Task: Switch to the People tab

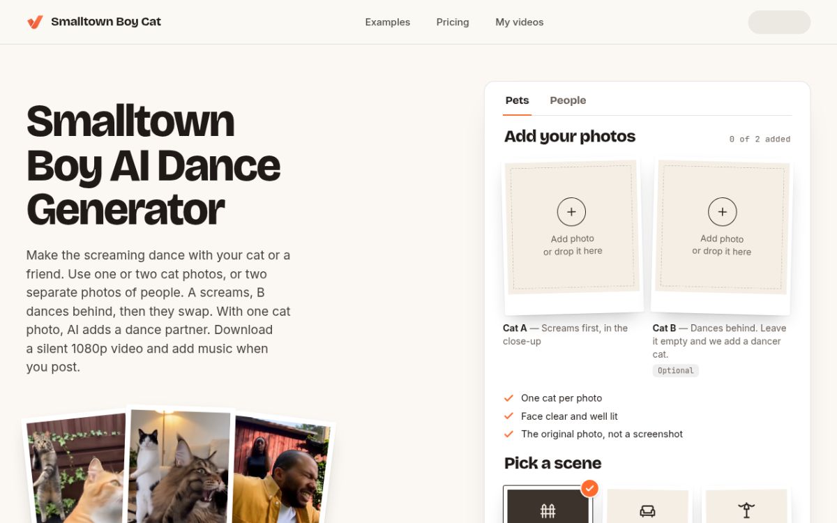Action: pyautogui.click(x=568, y=100)
